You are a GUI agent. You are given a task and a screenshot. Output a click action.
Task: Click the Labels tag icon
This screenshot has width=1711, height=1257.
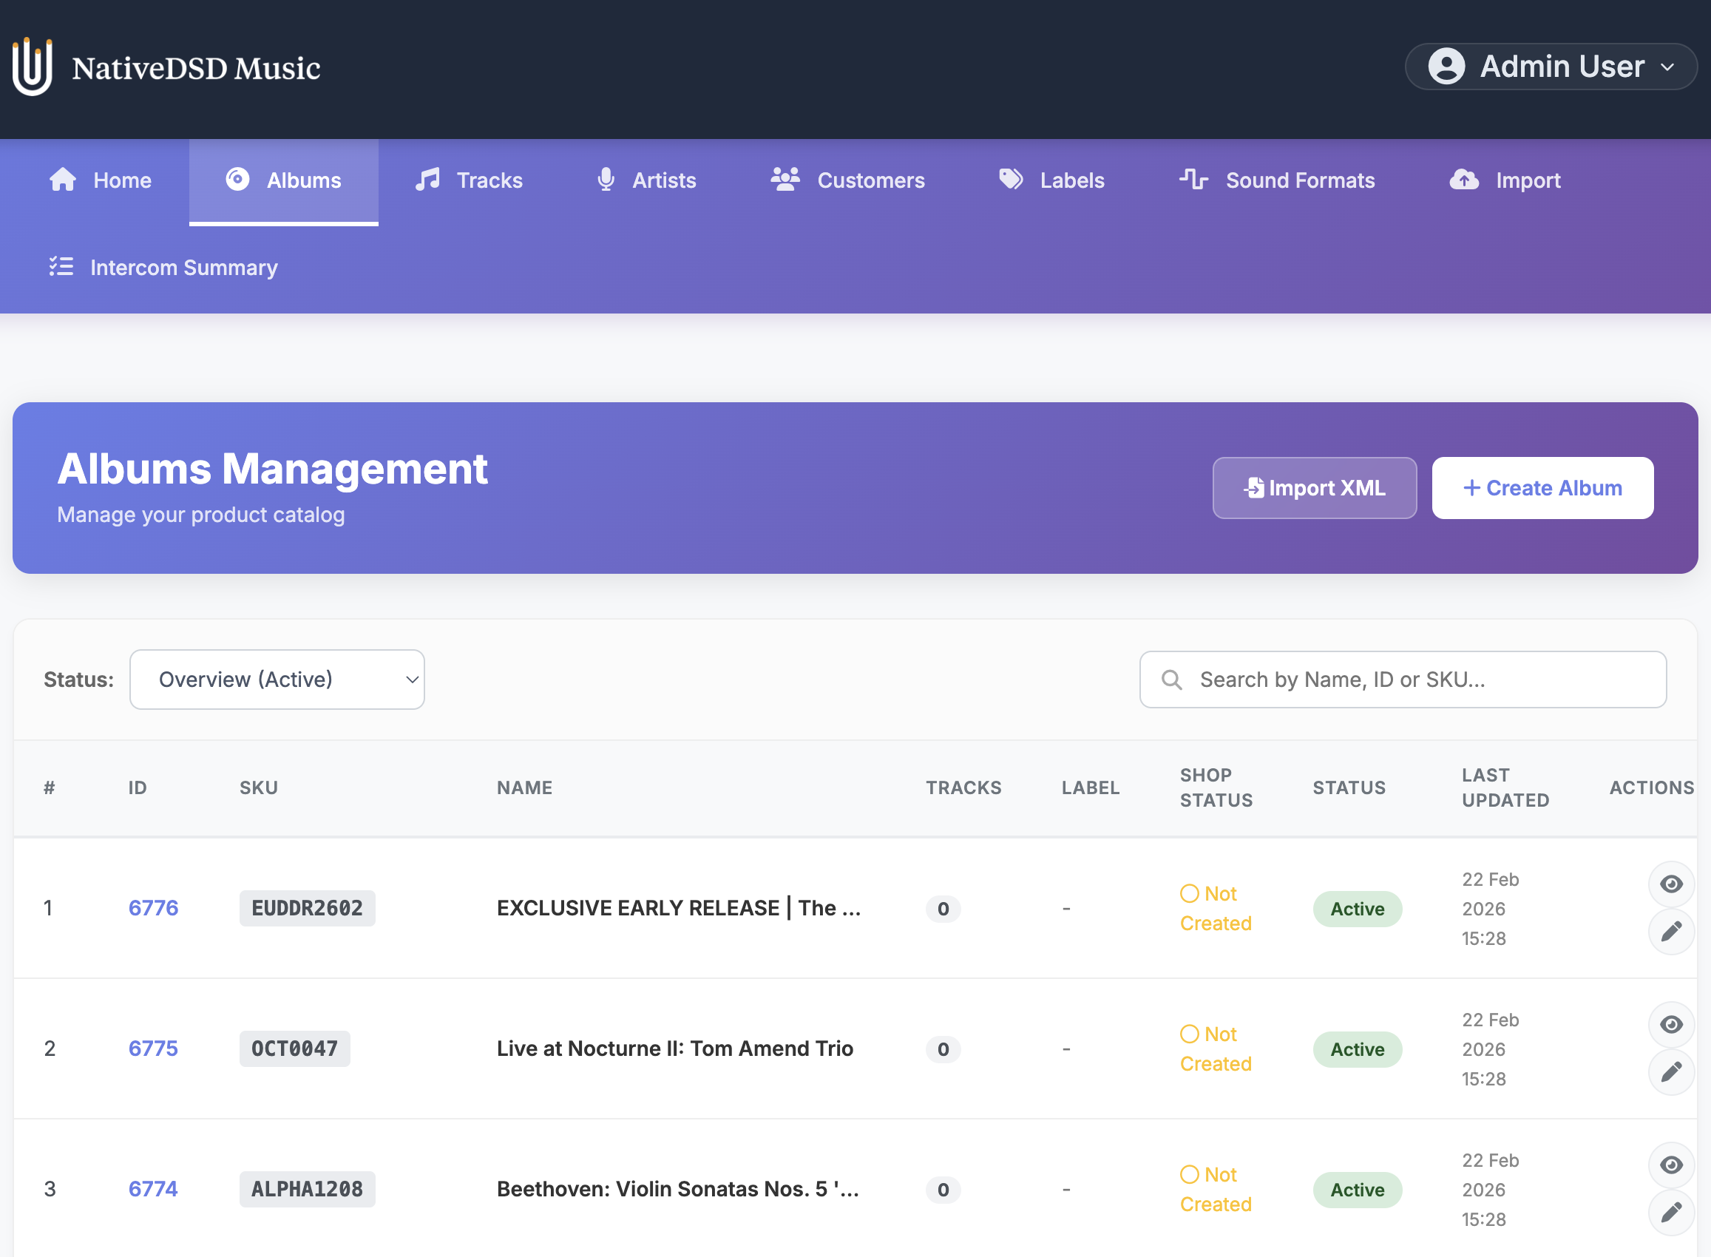(x=1011, y=180)
